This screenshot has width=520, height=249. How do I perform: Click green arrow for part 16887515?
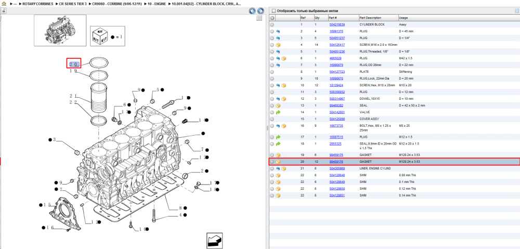tap(278, 137)
